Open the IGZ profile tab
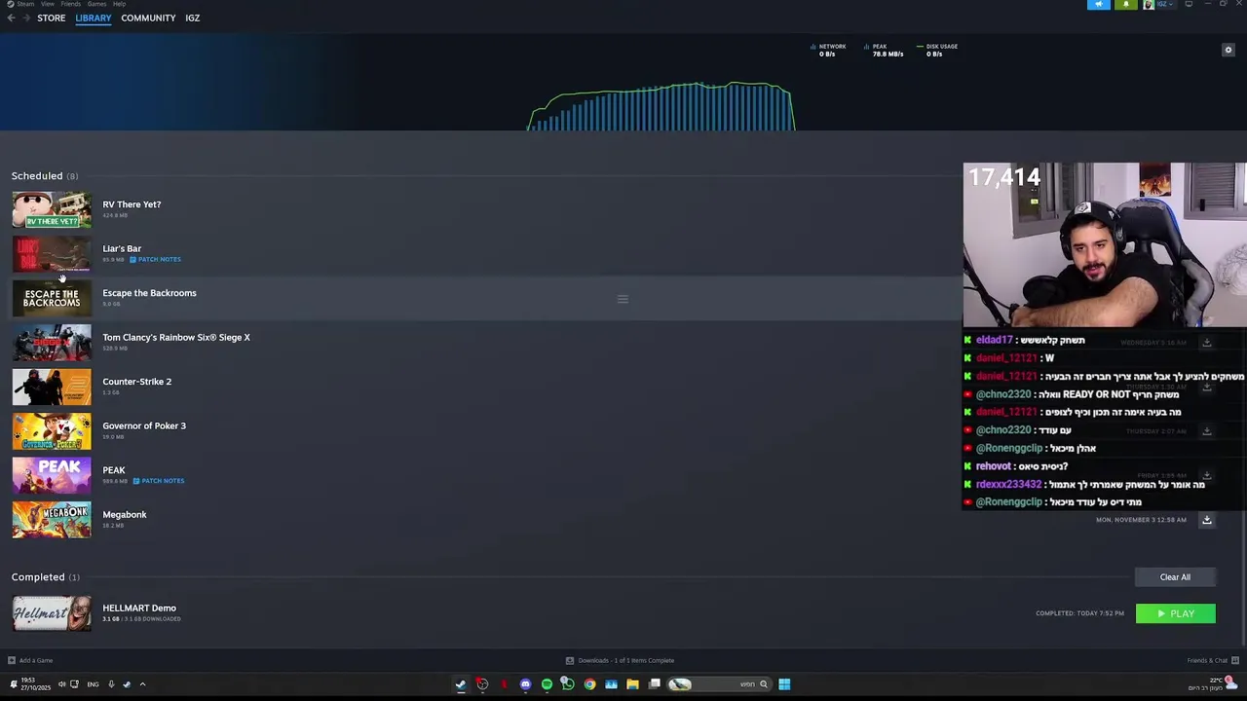This screenshot has width=1247, height=701. click(x=193, y=18)
